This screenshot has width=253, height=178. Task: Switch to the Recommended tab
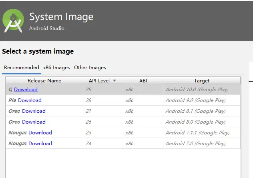[22, 67]
